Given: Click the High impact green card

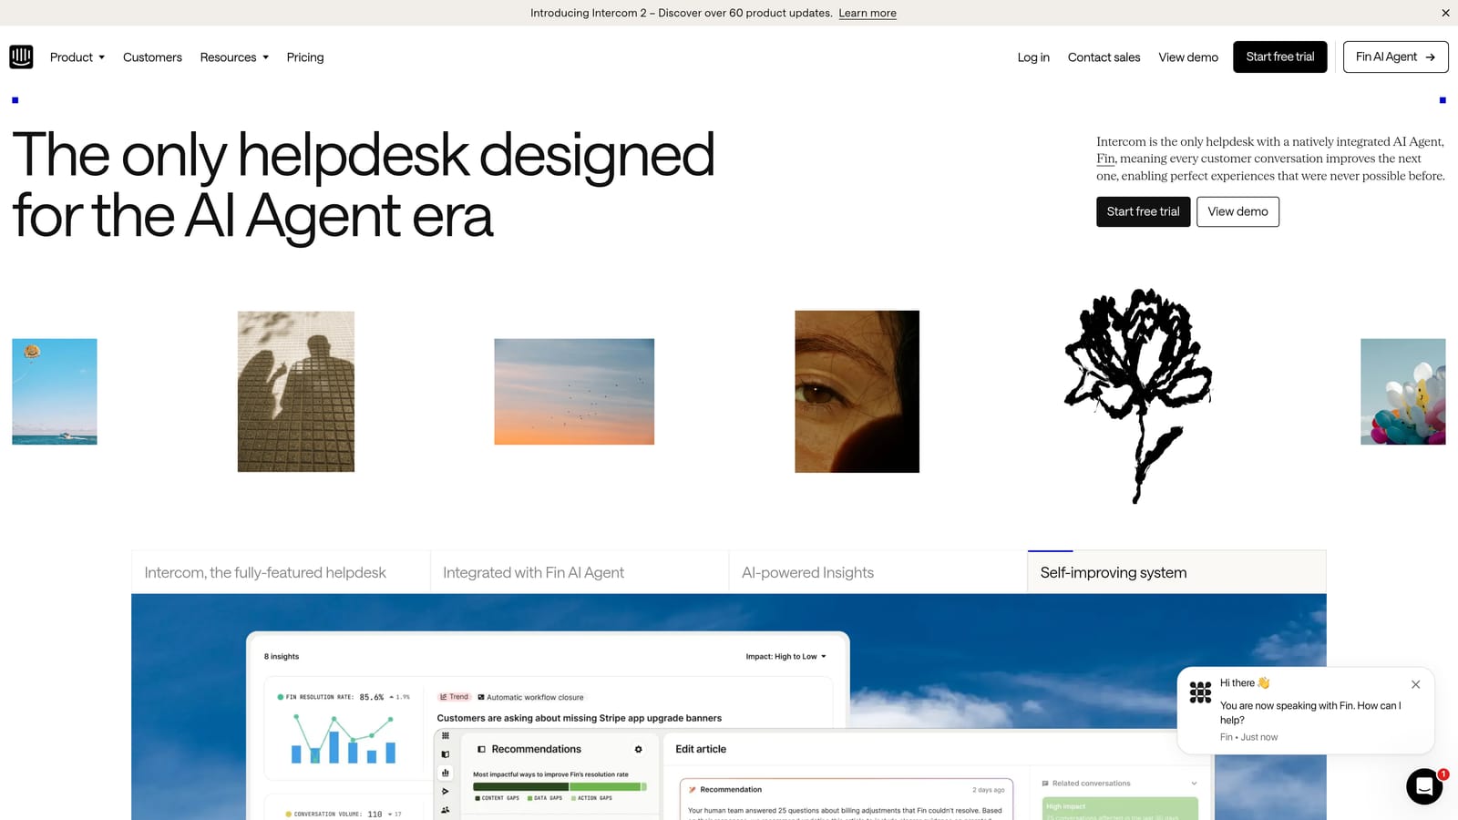Looking at the screenshot, I should pos(1120,808).
